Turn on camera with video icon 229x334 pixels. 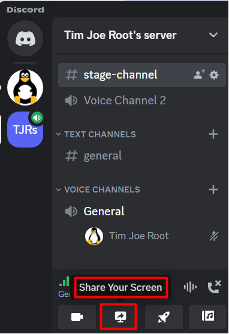point(77,317)
